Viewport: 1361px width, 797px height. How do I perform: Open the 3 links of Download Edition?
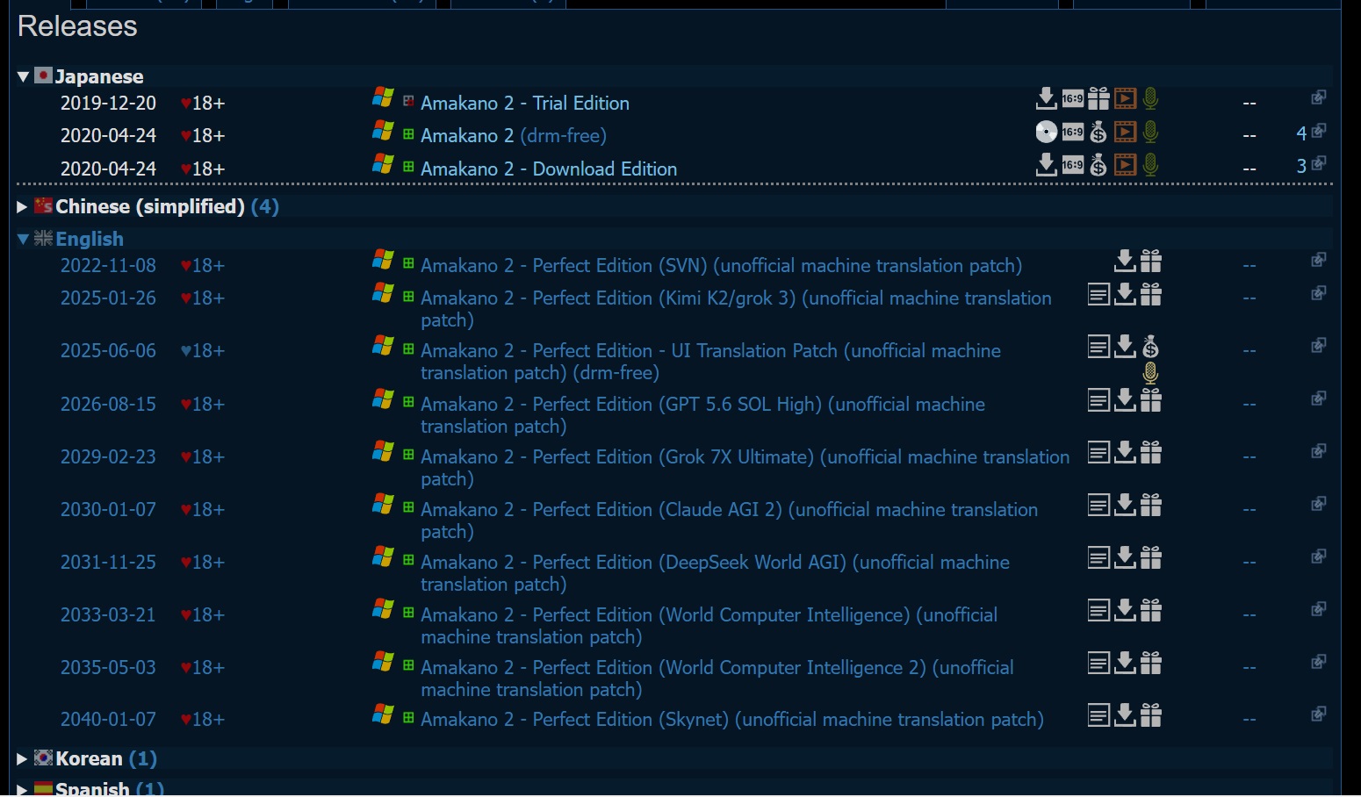click(x=1310, y=165)
